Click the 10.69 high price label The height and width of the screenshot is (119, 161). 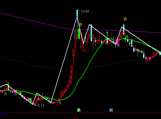[85, 11]
